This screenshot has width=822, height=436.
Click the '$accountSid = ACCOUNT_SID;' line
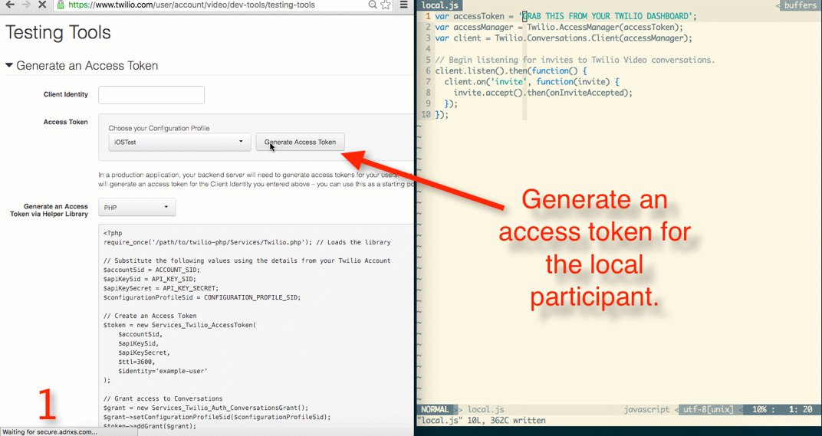pyautogui.click(x=152, y=270)
